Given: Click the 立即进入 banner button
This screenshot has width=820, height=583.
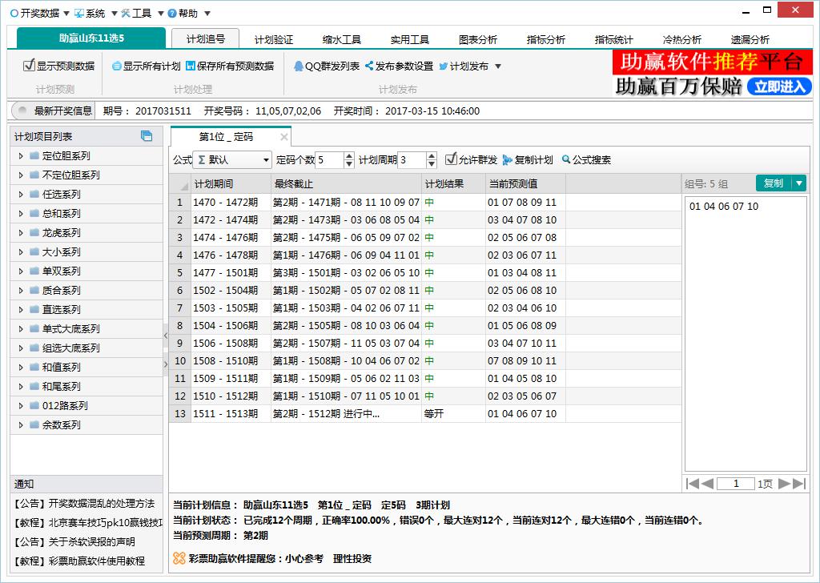Looking at the screenshot, I should (778, 86).
